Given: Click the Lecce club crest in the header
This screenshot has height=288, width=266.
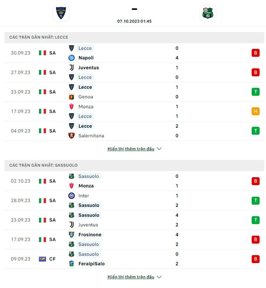Looking at the screenshot, I should [61, 13].
